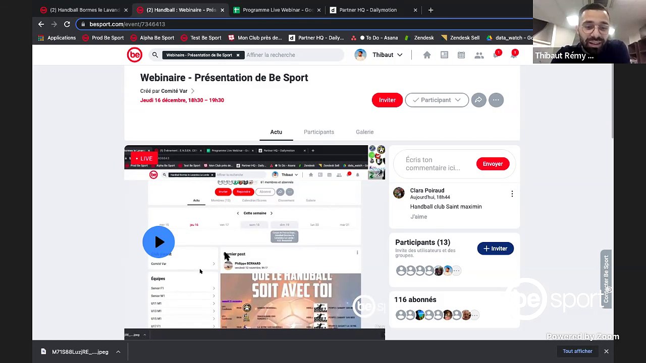Image resolution: width=646 pixels, height=363 pixels.
Task: Click the Be Sport logo
Action: click(135, 55)
